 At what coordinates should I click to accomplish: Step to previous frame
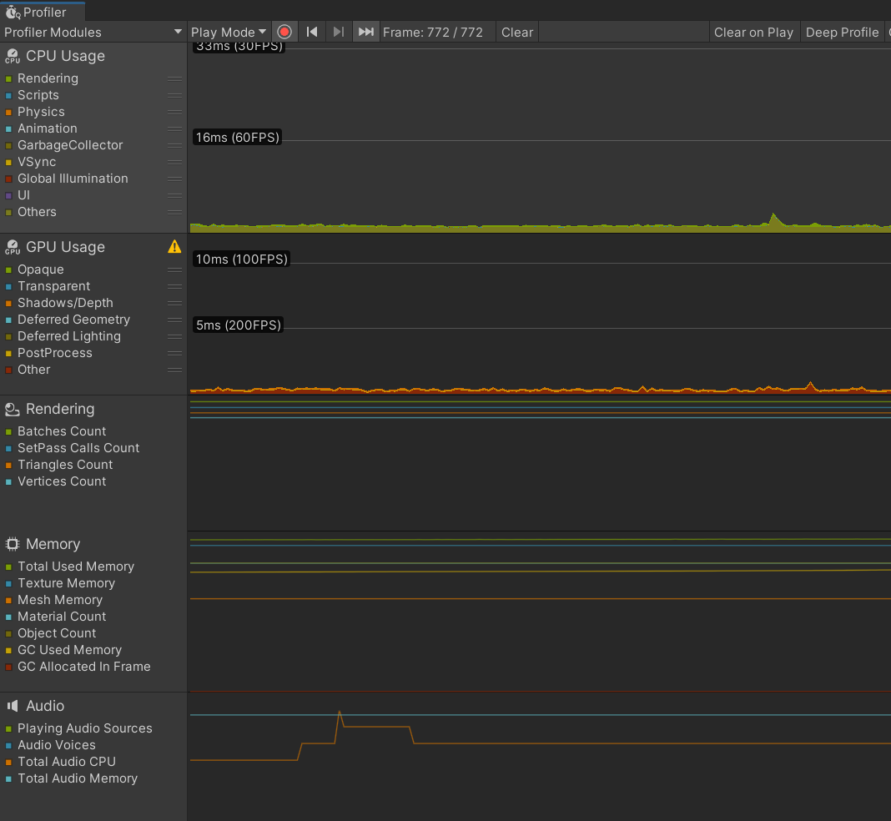tap(312, 32)
